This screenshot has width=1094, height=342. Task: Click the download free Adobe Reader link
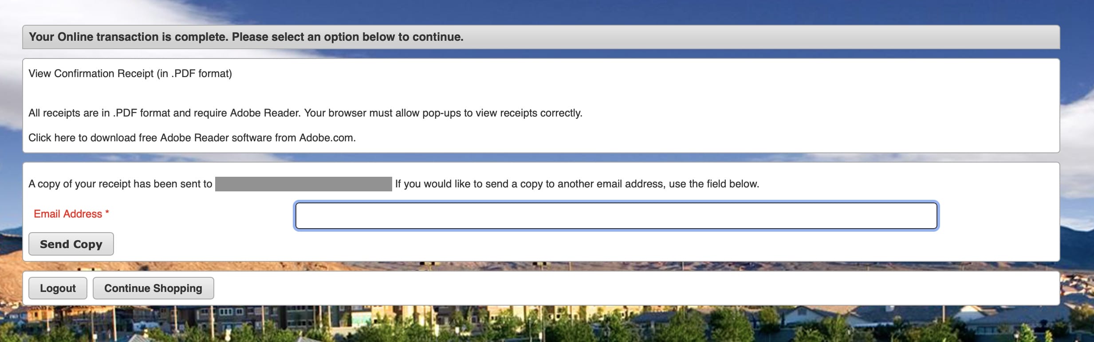pyautogui.click(x=192, y=138)
